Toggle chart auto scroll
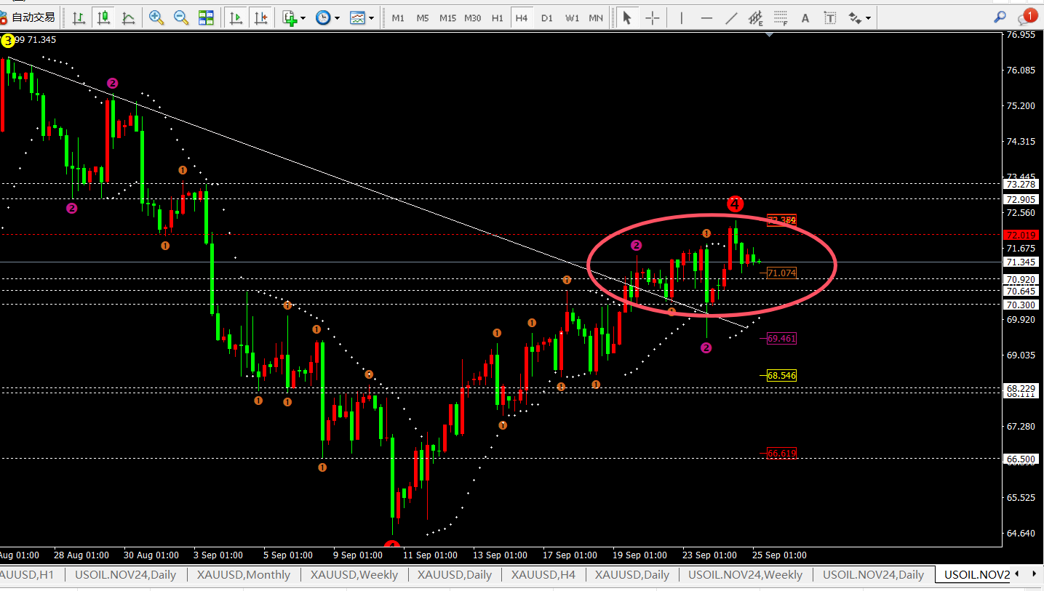 [235, 17]
